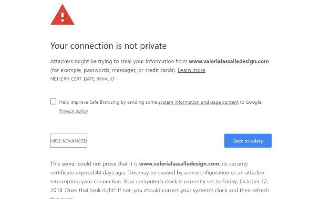
Task: Collapse details with HIDE ADVANCED button
Action: point(69,141)
